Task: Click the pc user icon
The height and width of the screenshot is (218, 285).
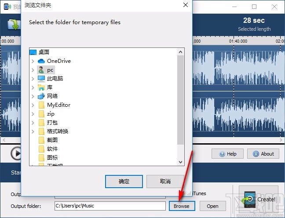Action: 41,70
